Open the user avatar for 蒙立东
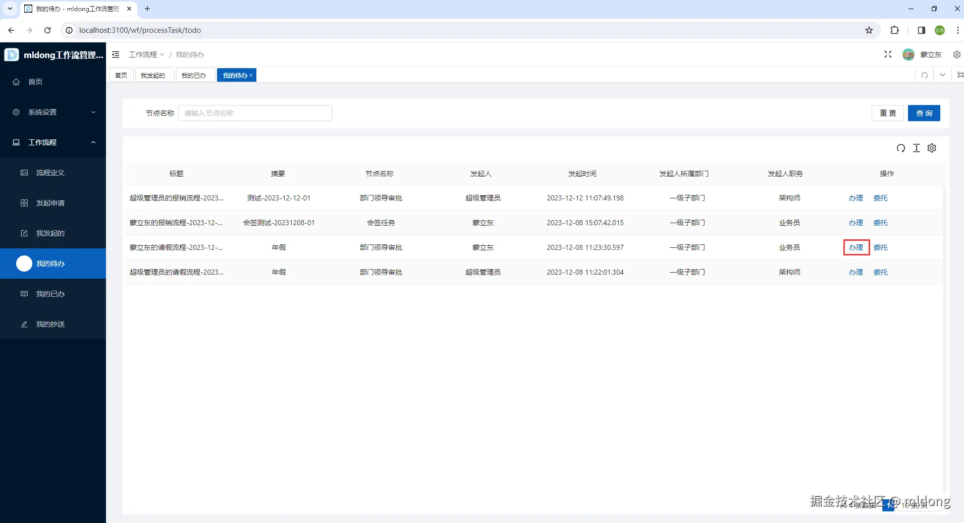This screenshot has height=523, width=964. click(908, 55)
